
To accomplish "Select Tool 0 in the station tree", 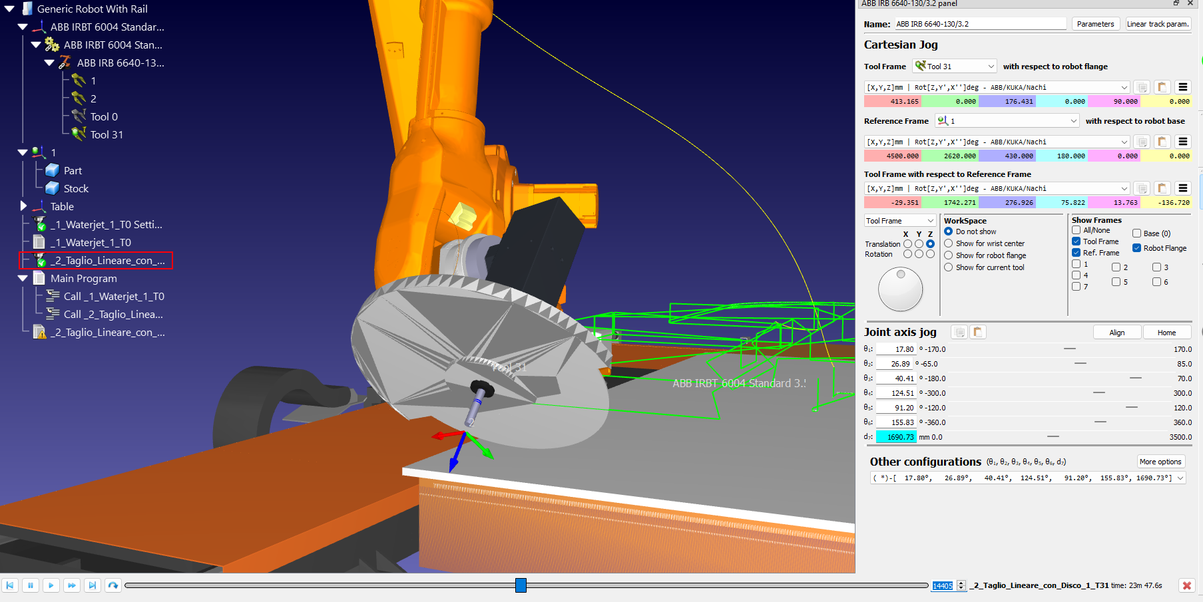I will pyautogui.click(x=104, y=116).
